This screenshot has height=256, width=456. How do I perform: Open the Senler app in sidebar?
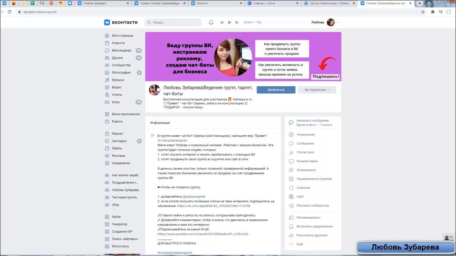[x=116, y=217]
